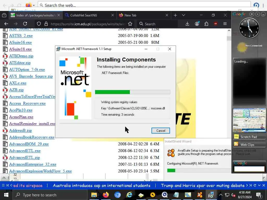The width and height of the screenshot is (267, 200).
Task: Open the Windows notification center
Action: [x=259, y=195]
